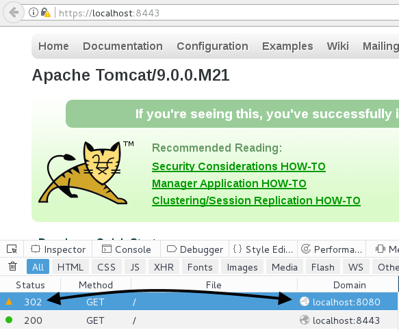Select the 302 status code cell
Image resolution: width=399 pixels, height=330 pixels.
point(33,302)
